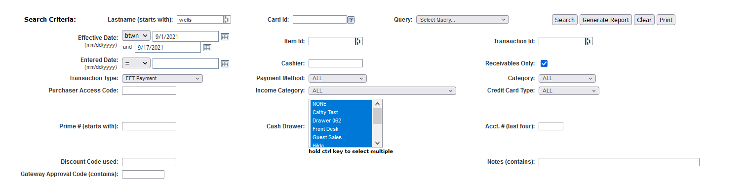
Task: Open the Credit Card Type dropdown
Action: (x=569, y=90)
